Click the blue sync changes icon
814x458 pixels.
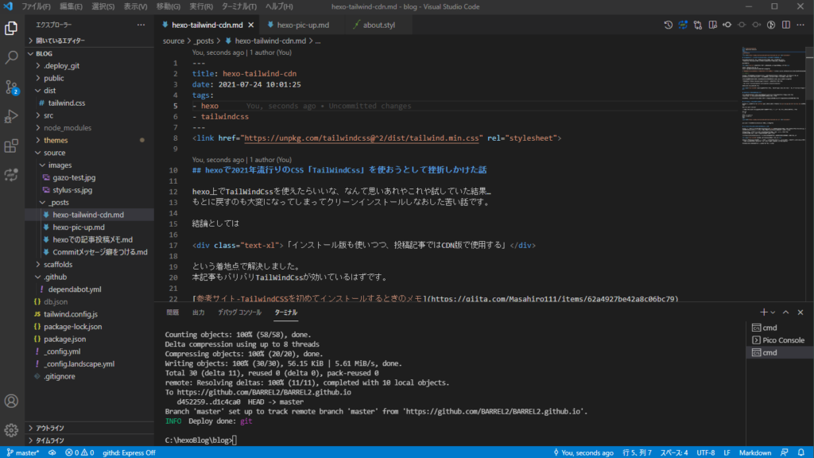[683, 25]
